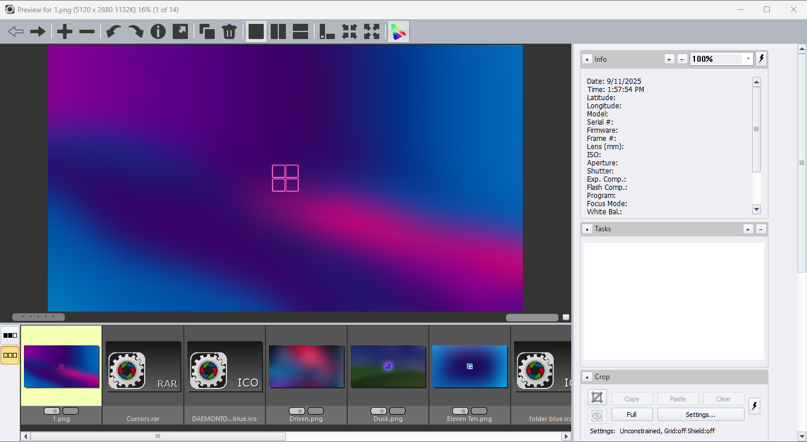Viewport: 807px width, 442px height.
Task: Rotate the image counter-clockwise
Action: (114, 31)
